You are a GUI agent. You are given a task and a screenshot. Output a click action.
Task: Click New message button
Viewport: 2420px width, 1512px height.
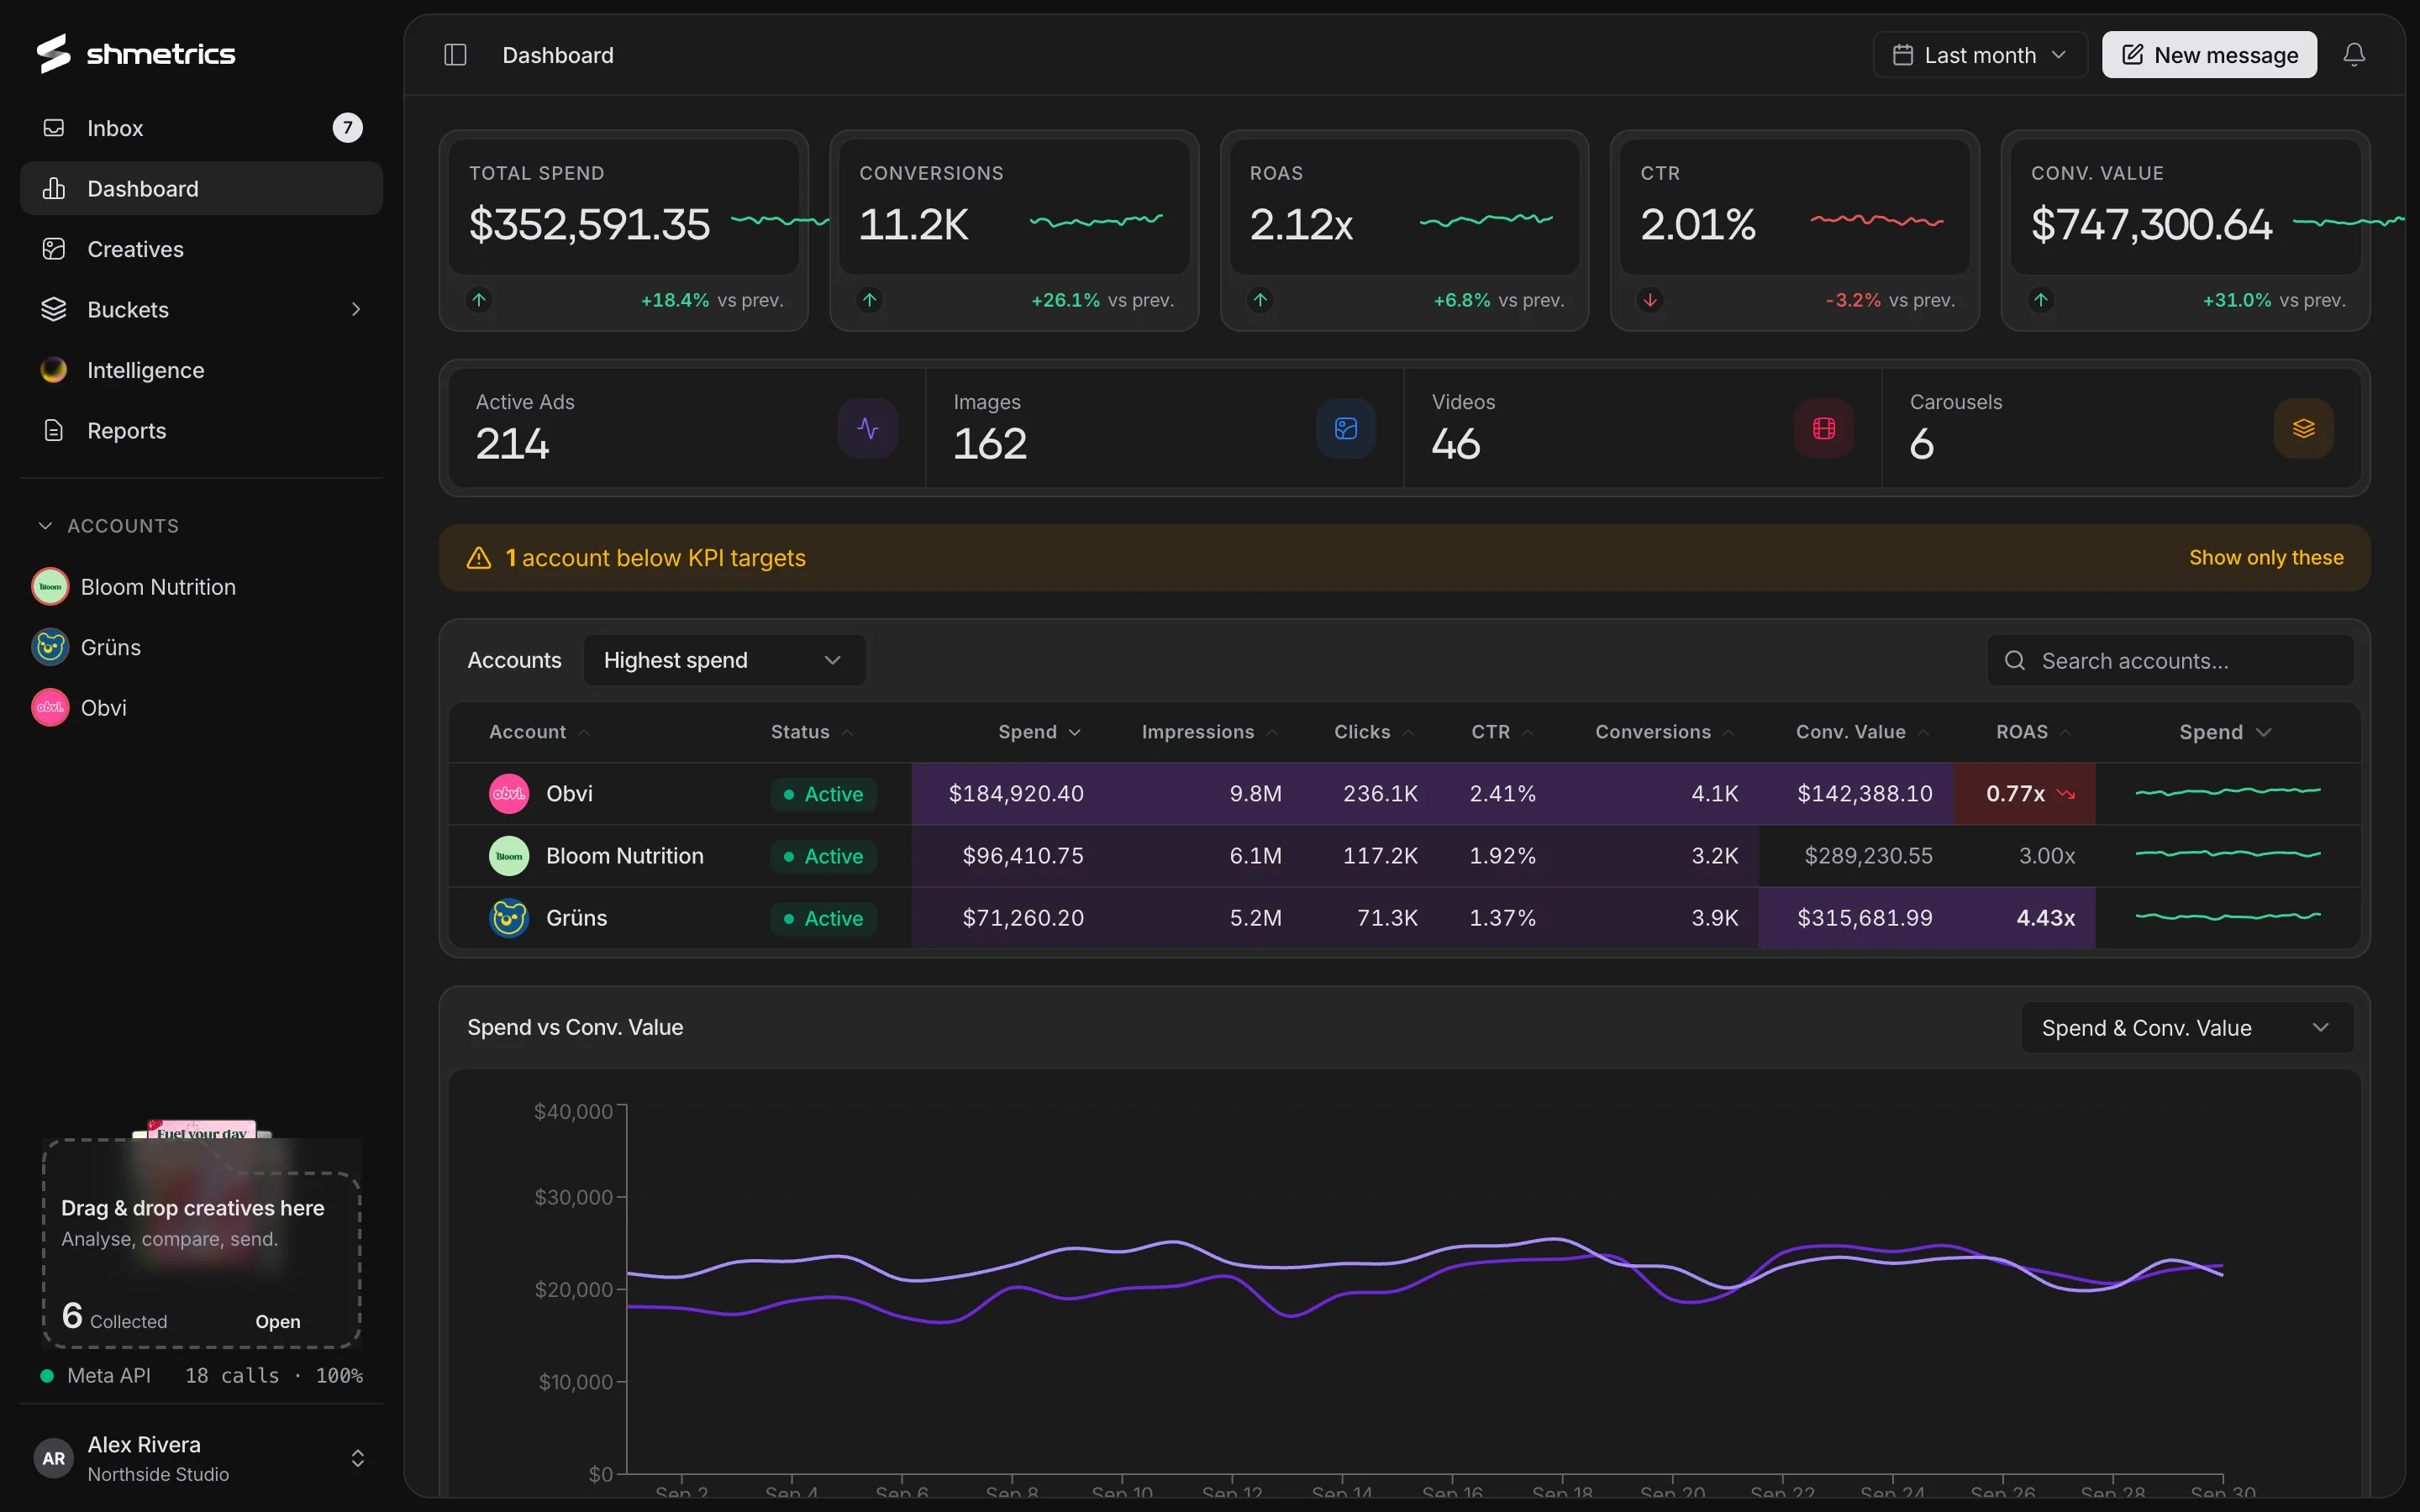tap(2209, 55)
